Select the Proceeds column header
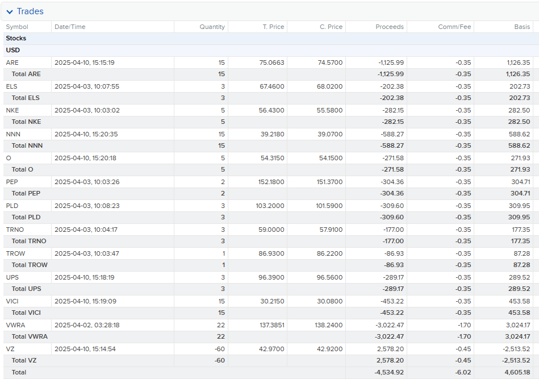539x383 pixels. pos(390,27)
